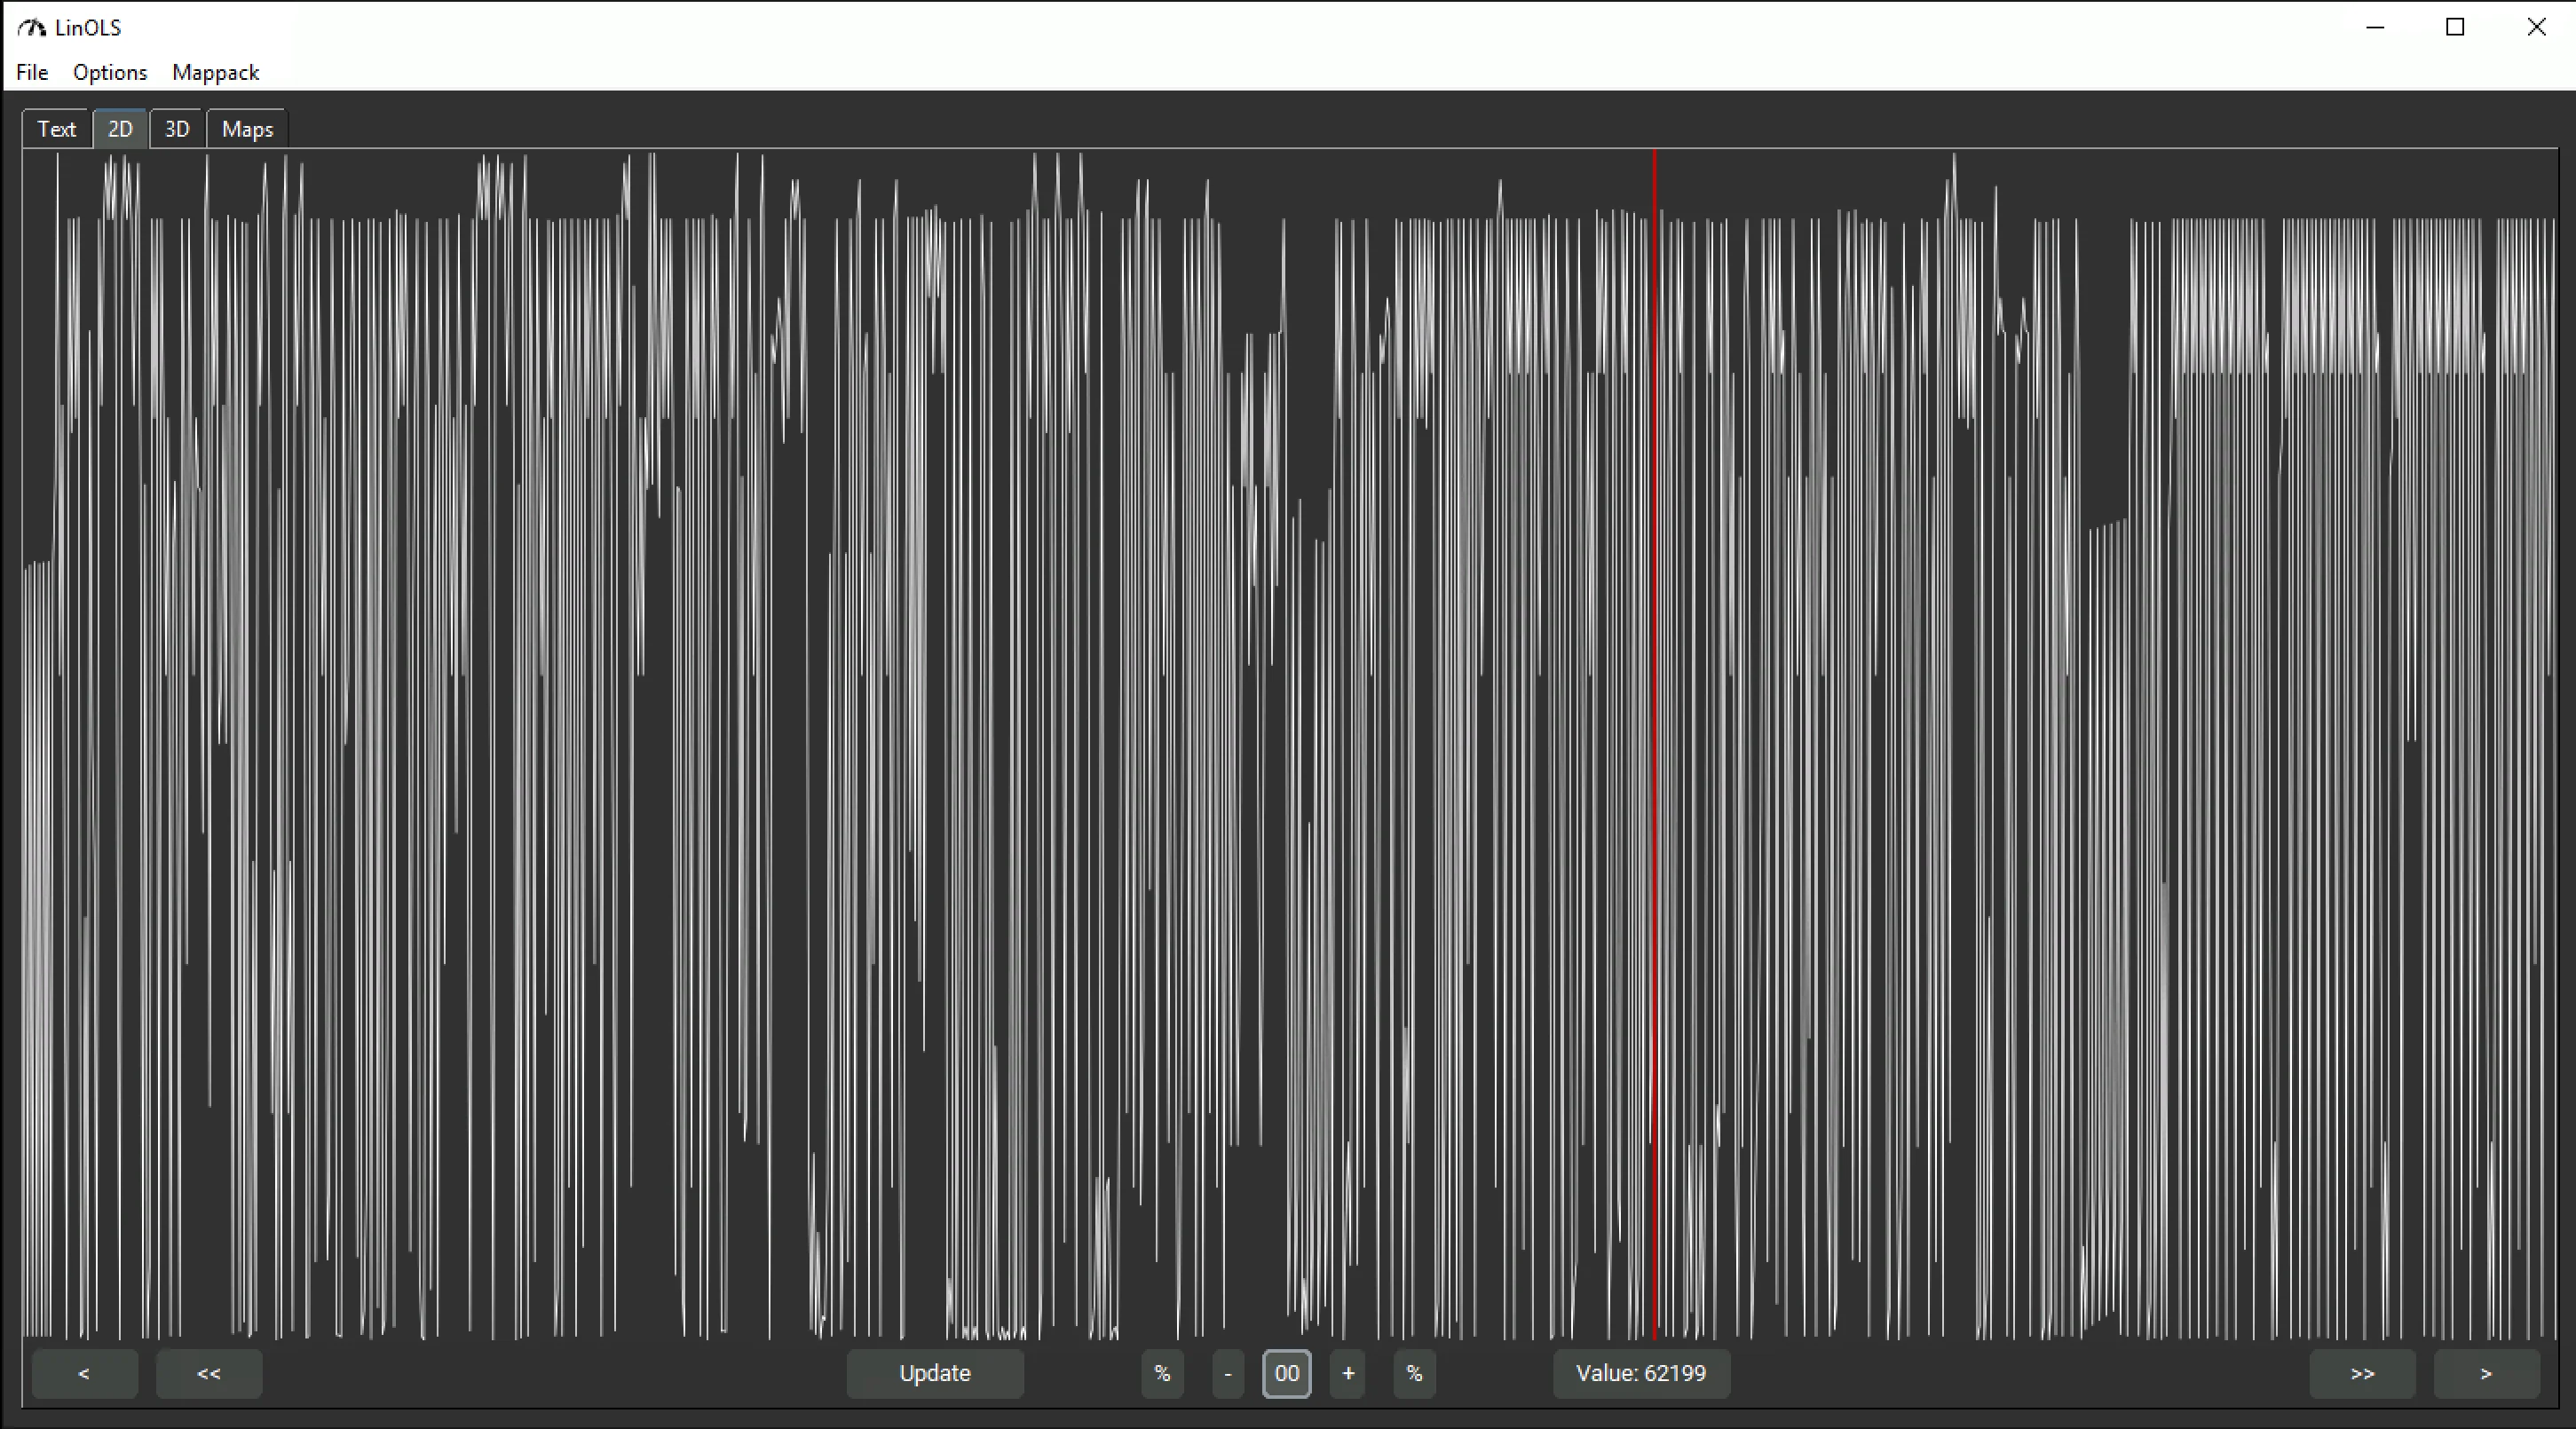Click the minus button
This screenshot has height=1429, width=2576.
point(1228,1373)
